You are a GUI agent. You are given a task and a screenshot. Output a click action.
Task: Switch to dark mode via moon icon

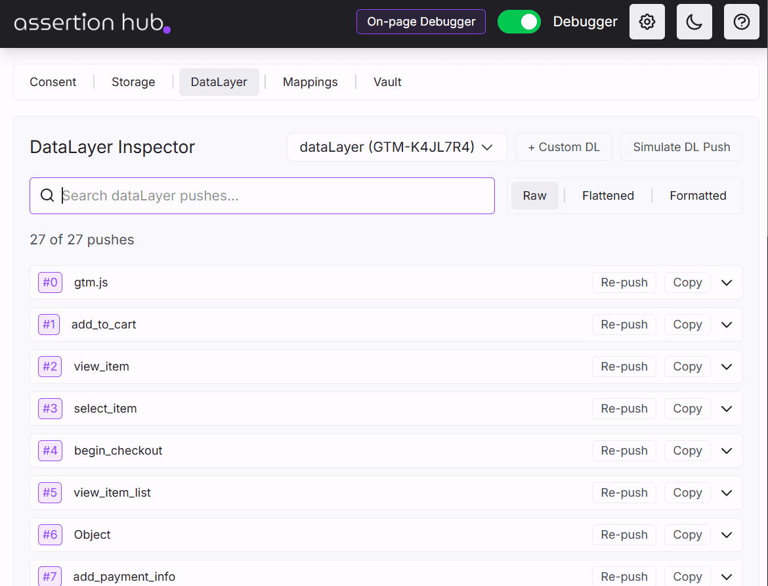(x=694, y=22)
